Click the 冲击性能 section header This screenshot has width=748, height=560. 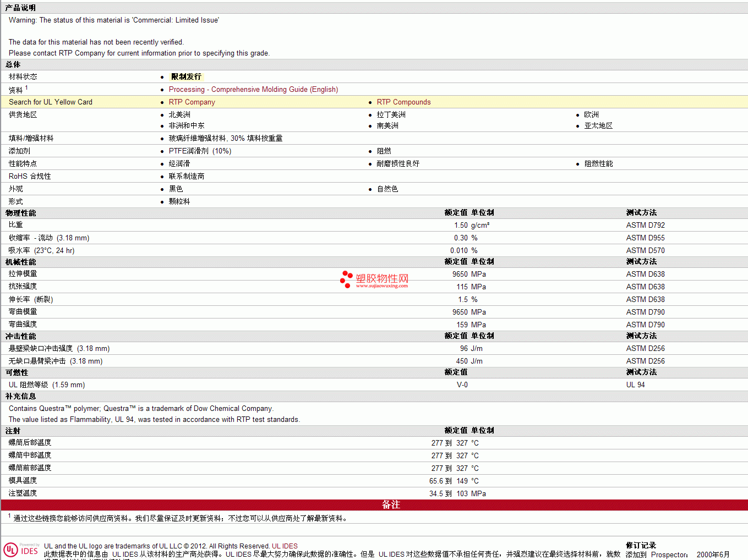point(20,336)
